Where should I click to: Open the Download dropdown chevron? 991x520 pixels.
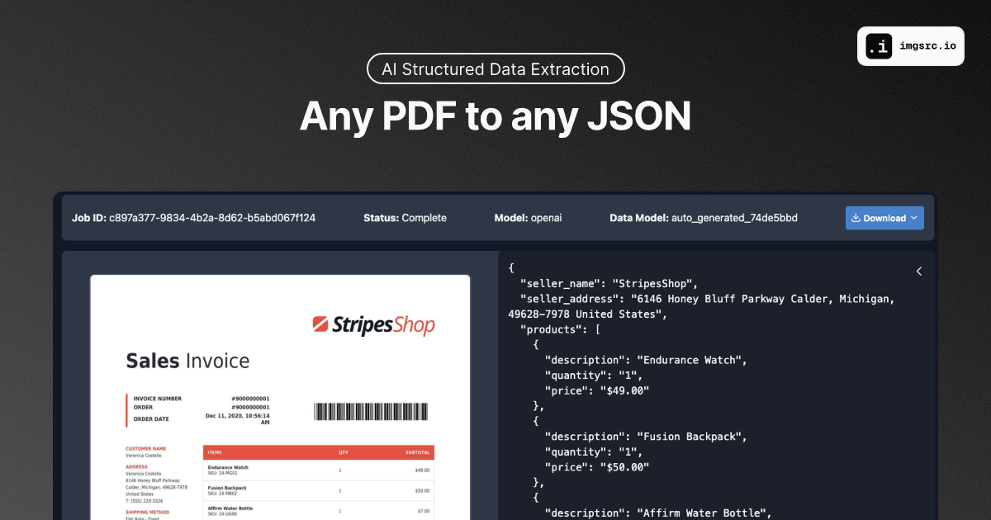coord(913,218)
